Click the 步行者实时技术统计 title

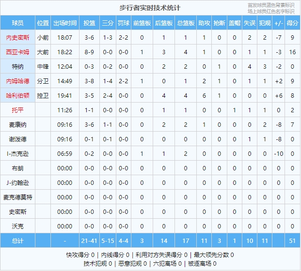[x=150, y=8]
